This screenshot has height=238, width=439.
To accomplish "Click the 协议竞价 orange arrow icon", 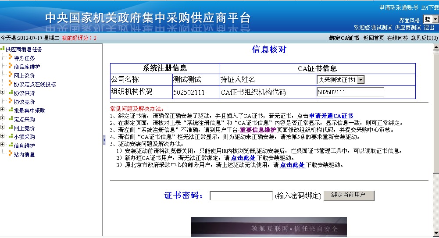I will coord(11,102).
